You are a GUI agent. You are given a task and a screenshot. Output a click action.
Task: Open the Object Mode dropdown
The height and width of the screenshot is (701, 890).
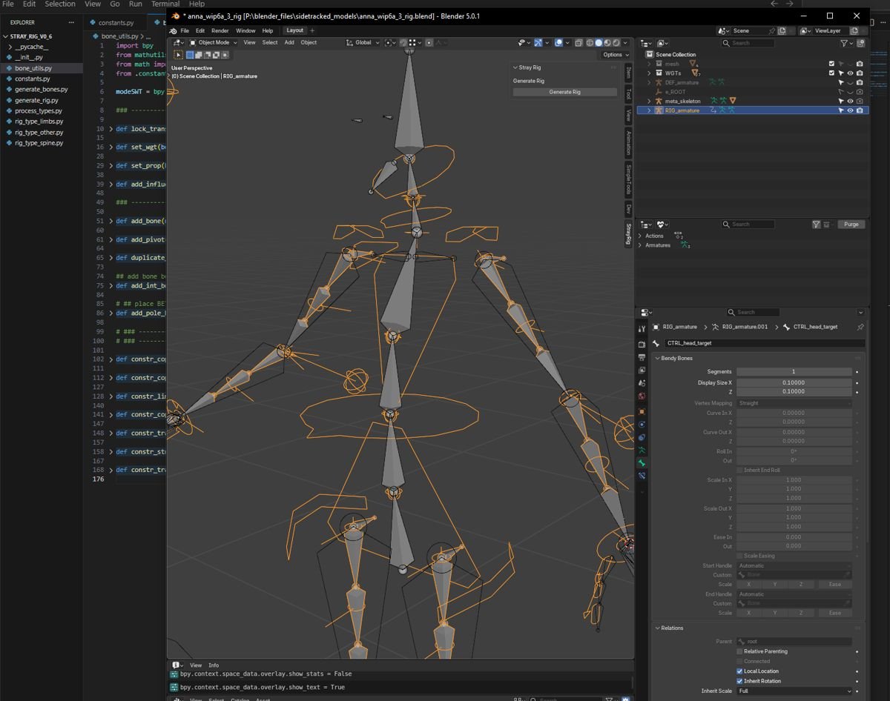coord(213,42)
